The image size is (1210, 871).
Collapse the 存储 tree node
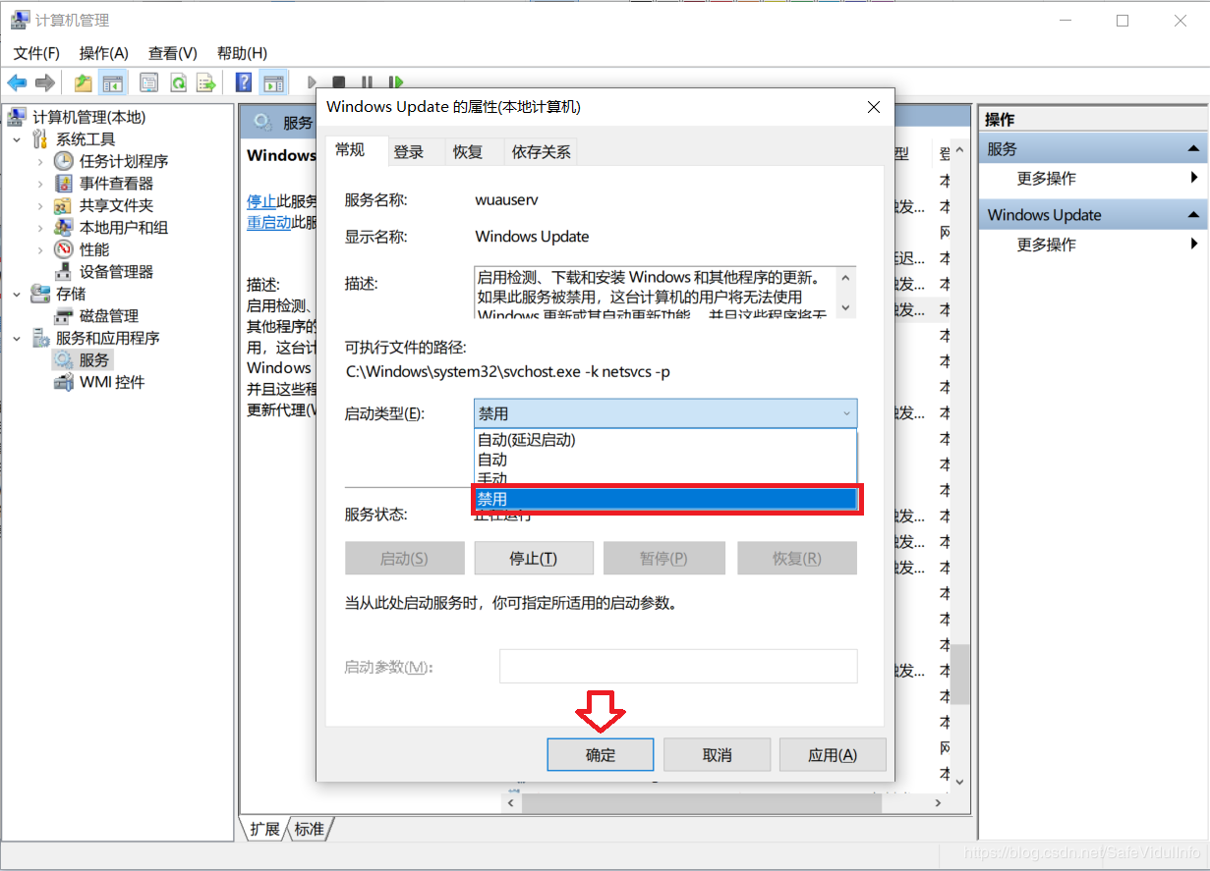tap(17, 294)
